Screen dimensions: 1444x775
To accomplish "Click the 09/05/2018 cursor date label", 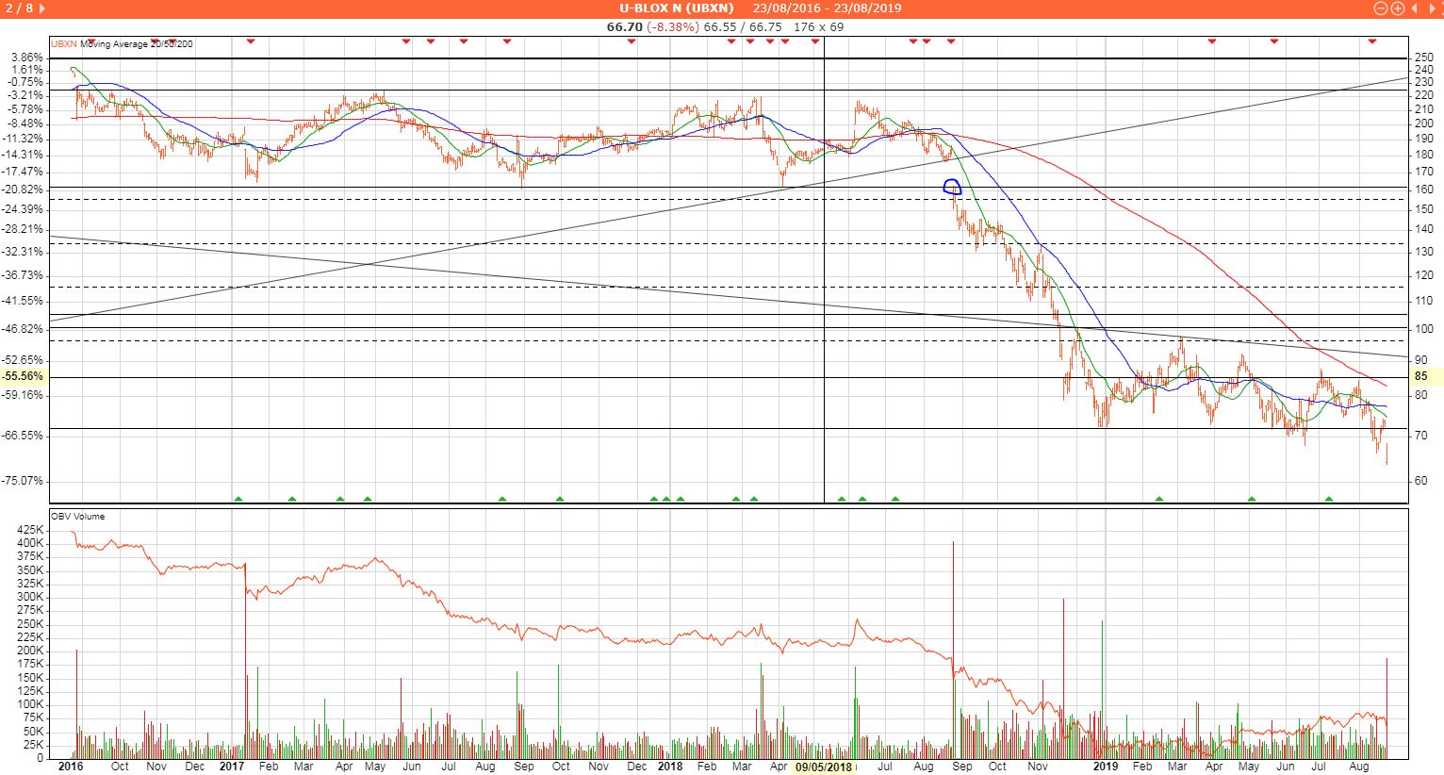I will point(824,767).
